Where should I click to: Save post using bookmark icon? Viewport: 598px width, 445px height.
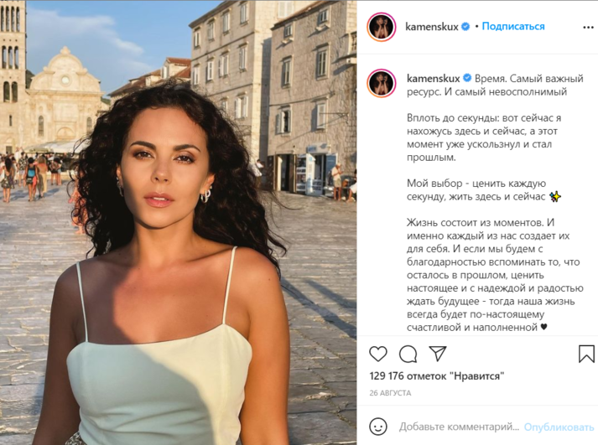coord(586,354)
